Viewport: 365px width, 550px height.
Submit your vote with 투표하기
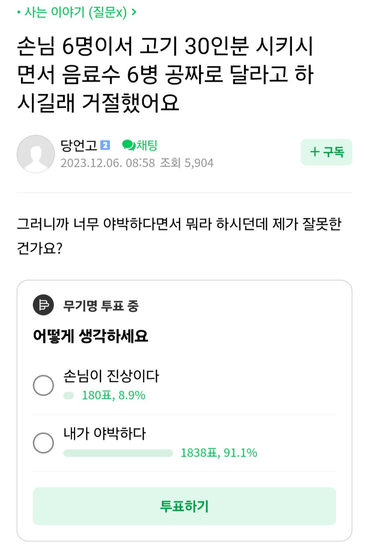click(184, 506)
